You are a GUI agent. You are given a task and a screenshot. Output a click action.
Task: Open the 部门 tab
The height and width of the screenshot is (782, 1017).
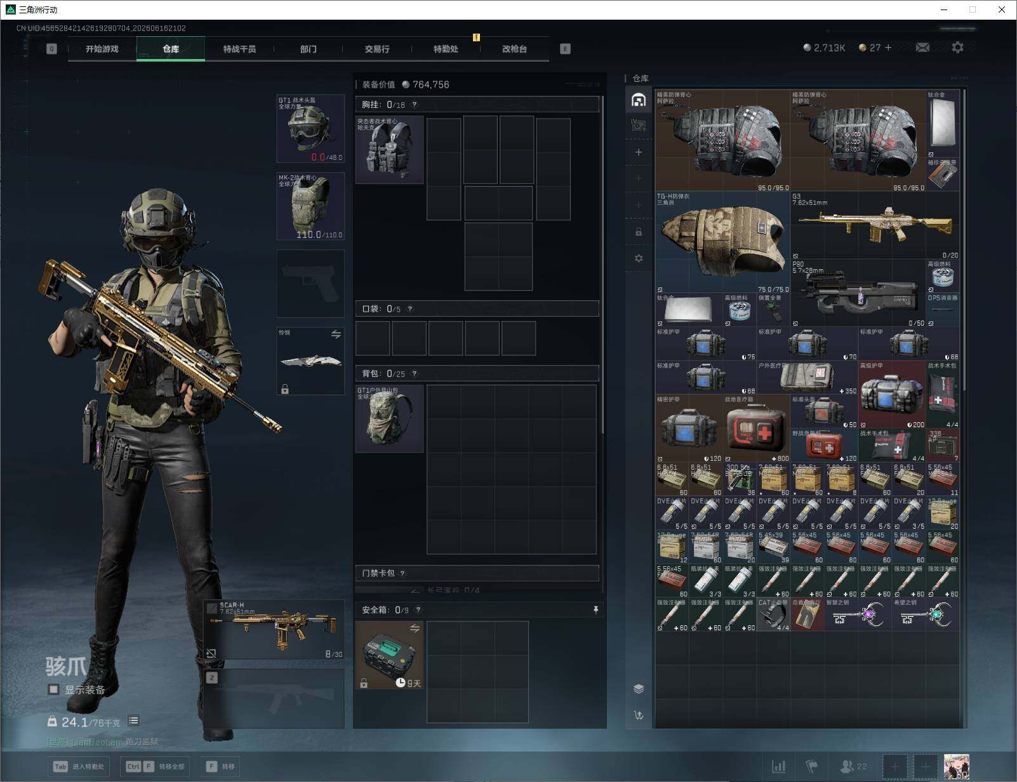(x=309, y=49)
